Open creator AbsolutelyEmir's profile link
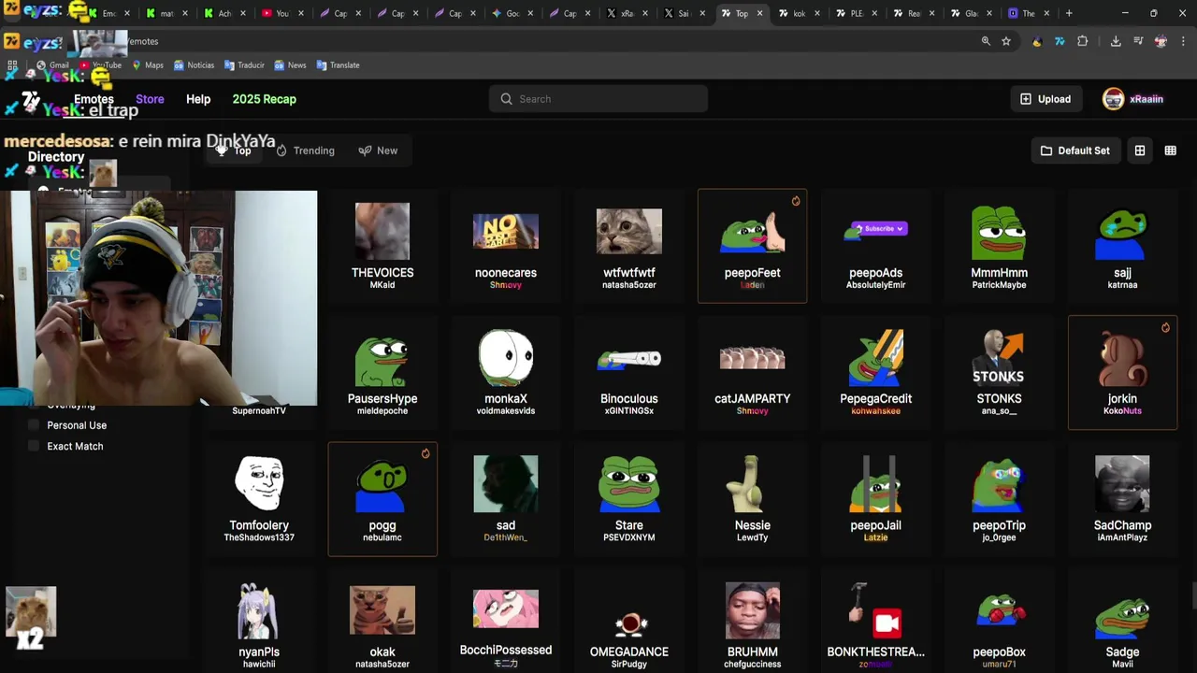The image size is (1197, 673). point(876,285)
